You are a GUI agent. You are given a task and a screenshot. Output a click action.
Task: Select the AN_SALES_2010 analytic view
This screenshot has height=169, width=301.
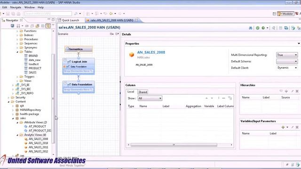[x=38, y=143]
